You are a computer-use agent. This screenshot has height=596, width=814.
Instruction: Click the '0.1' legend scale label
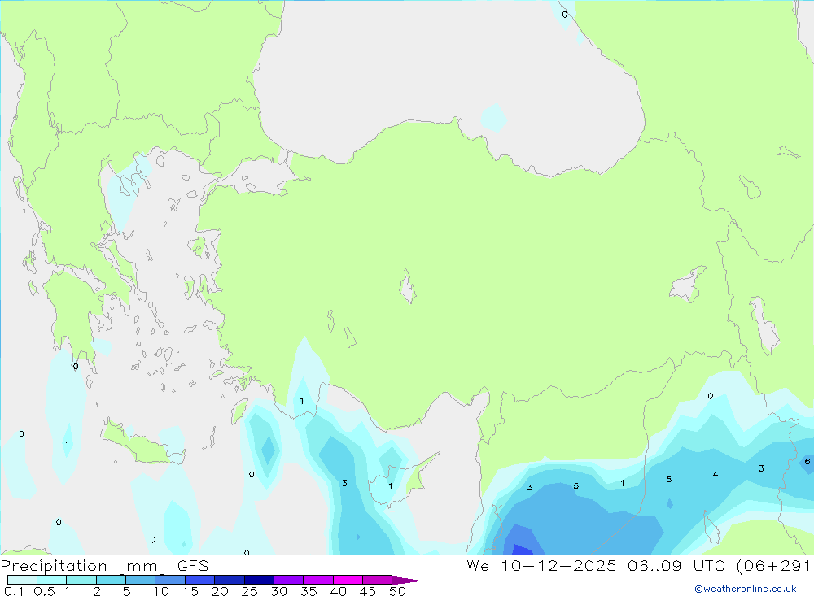coord(14,591)
